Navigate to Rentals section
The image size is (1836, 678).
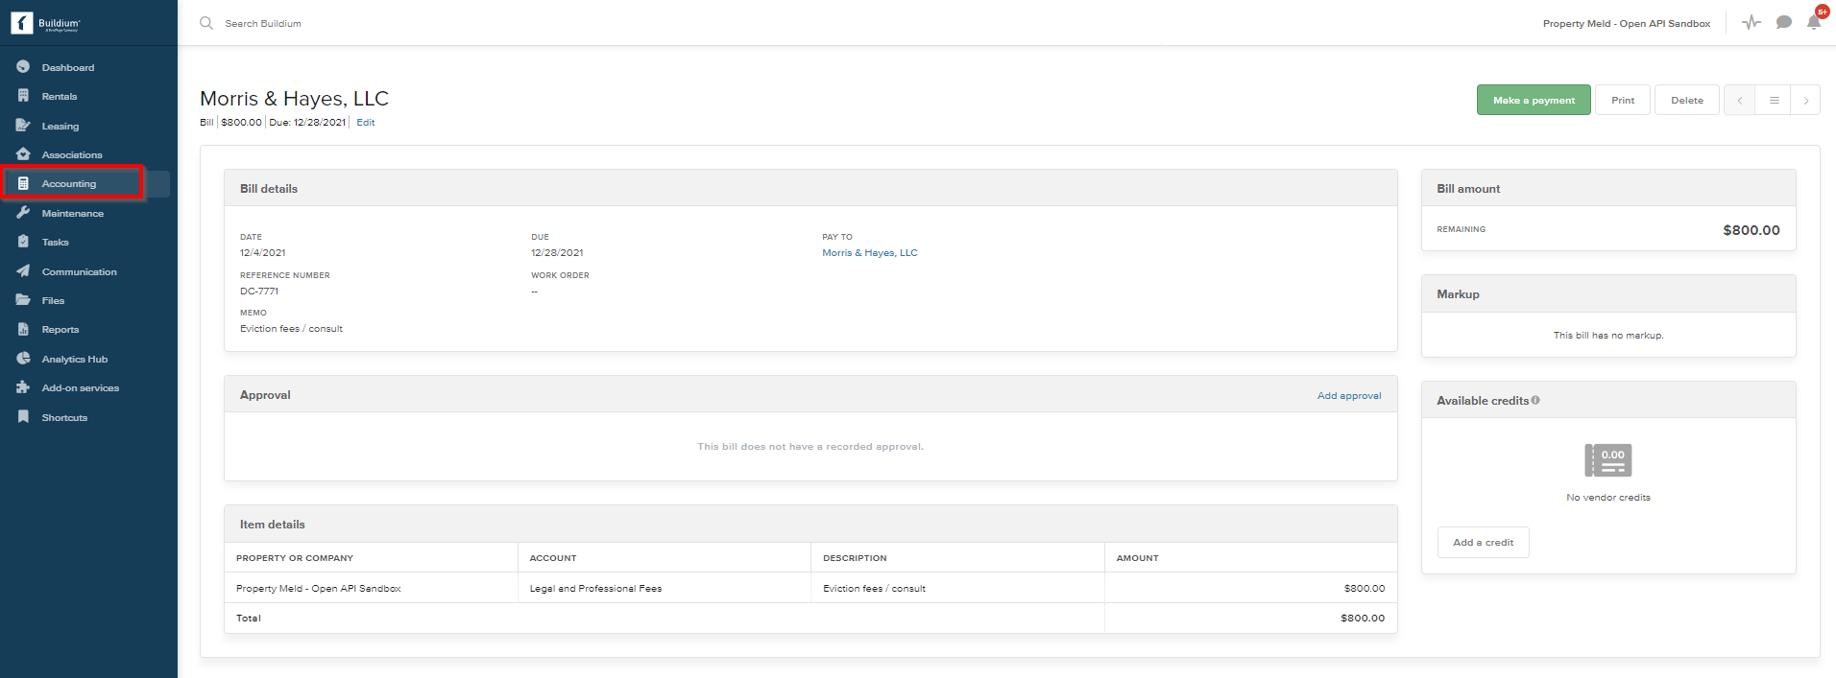(60, 97)
